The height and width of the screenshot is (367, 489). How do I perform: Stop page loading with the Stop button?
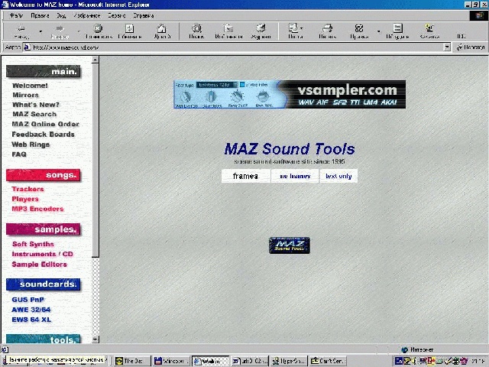tap(99, 31)
